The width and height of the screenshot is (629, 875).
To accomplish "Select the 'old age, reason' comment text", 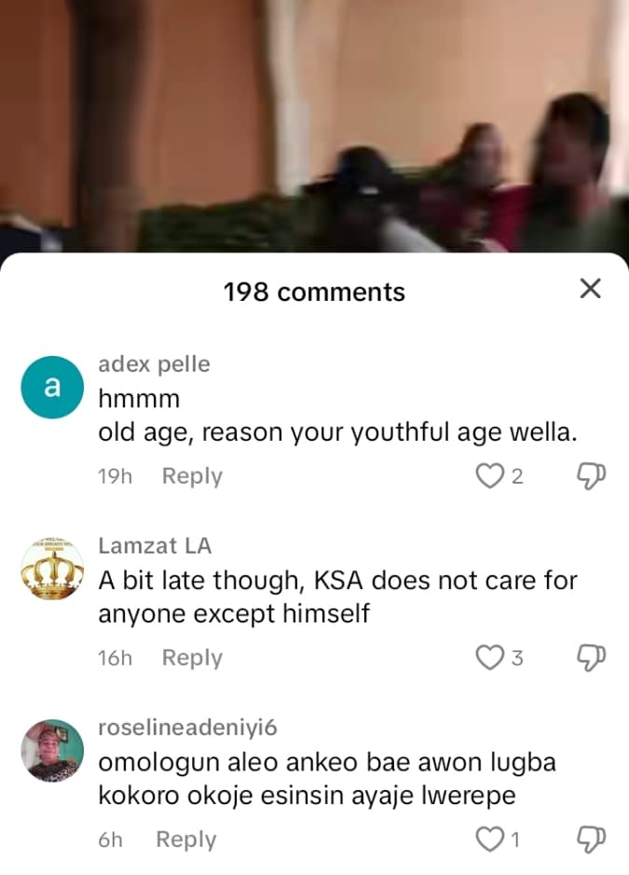I will 337,432.
